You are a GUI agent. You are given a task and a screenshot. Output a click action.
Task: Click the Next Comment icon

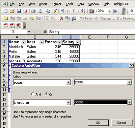[19, 18]
